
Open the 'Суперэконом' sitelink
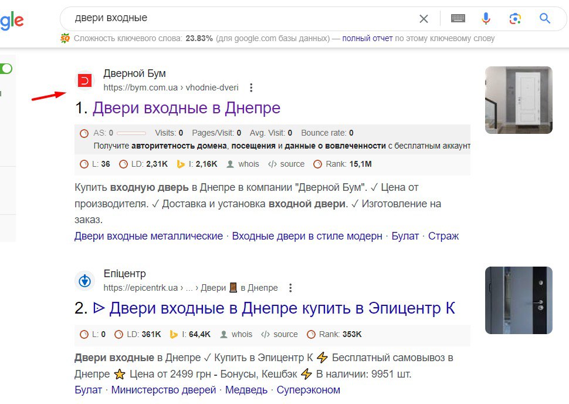pos(309,390)
